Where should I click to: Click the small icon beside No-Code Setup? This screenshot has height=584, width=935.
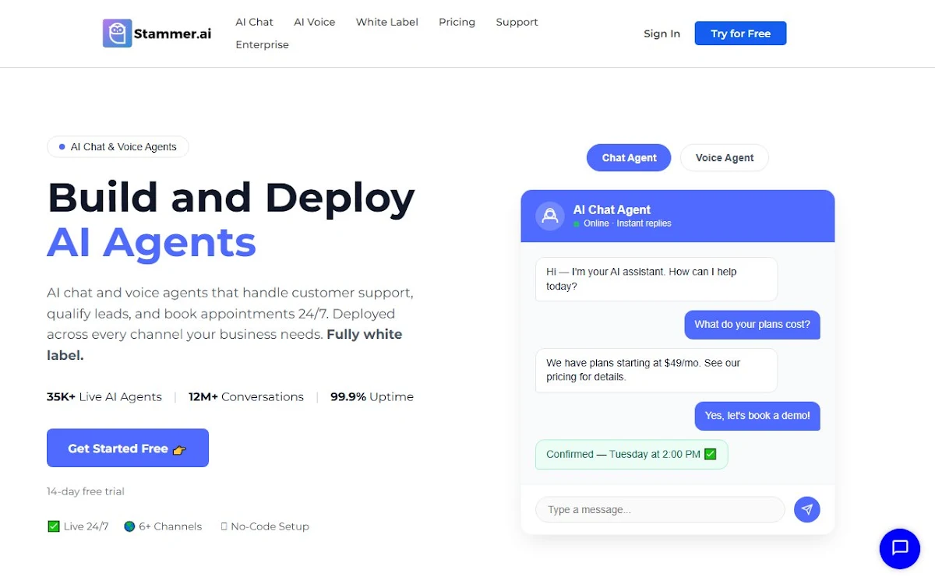pos(224,526)
